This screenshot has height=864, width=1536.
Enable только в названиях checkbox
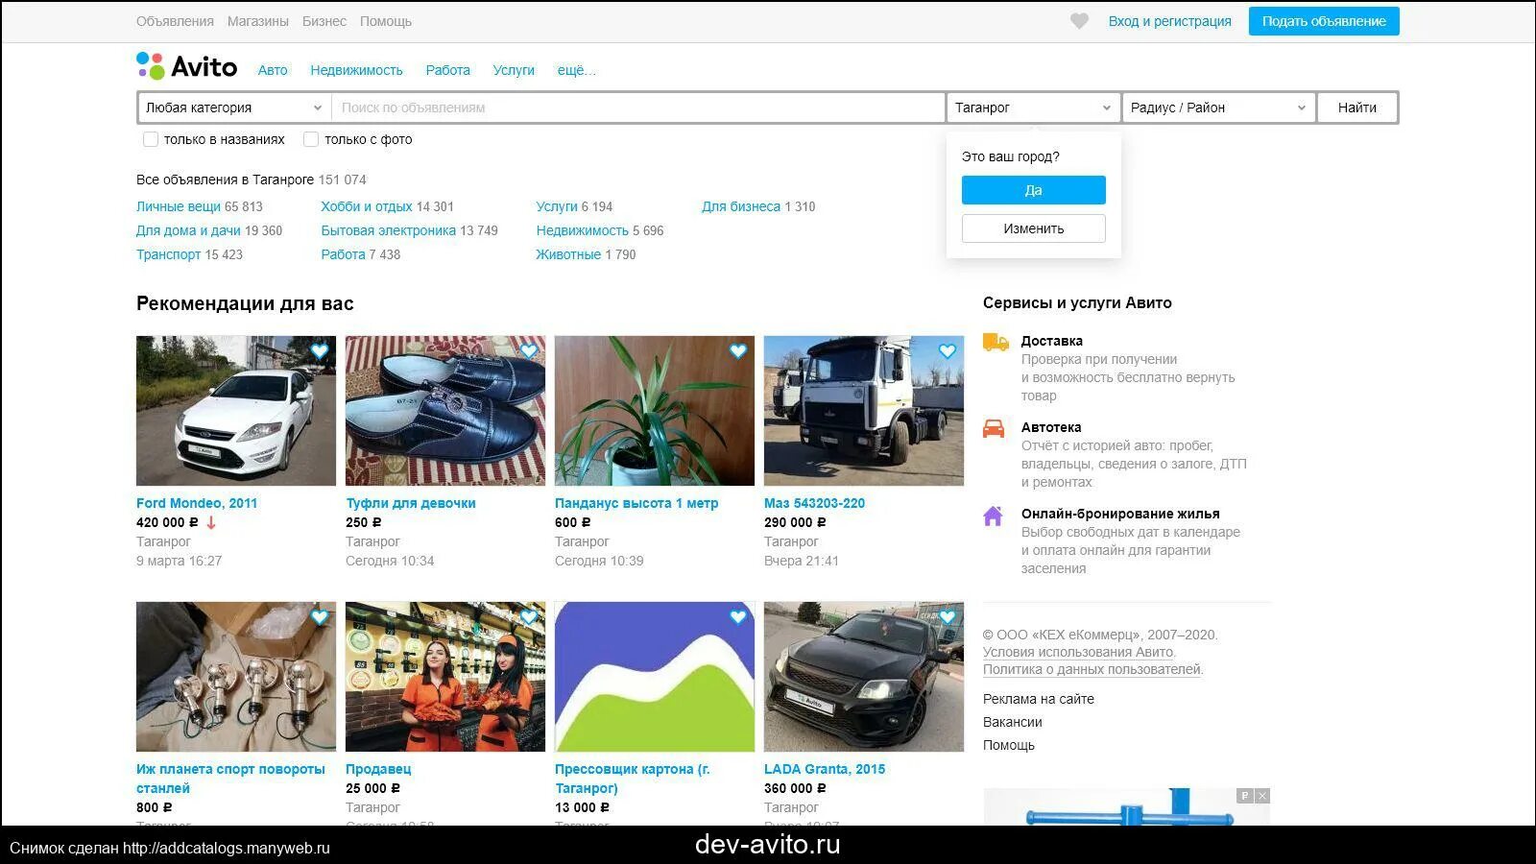tap(151, 139)
